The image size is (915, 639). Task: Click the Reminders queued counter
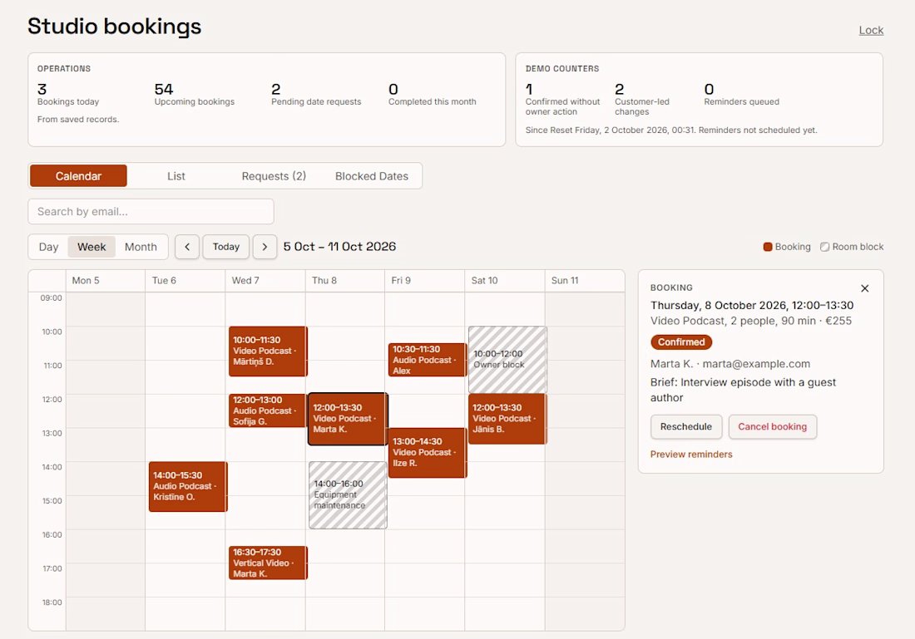pyautogui.click(x=741, y=94)
